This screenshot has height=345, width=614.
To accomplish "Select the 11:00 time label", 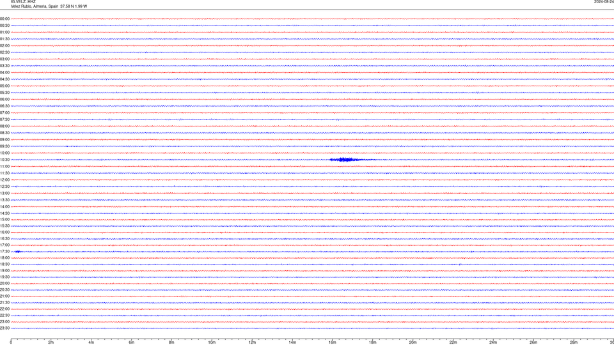I will tap(4, 166).
